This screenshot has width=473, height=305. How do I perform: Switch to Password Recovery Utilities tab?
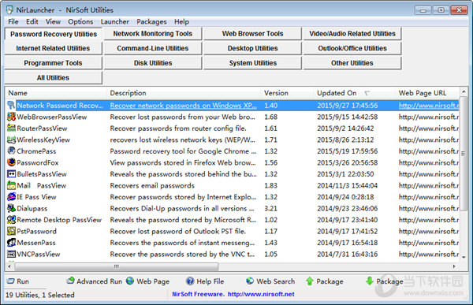[54, 34]
